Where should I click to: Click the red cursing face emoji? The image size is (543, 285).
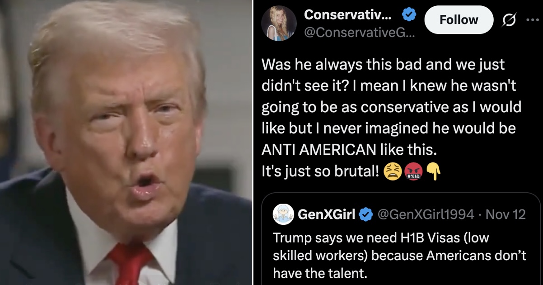point(412,171)
